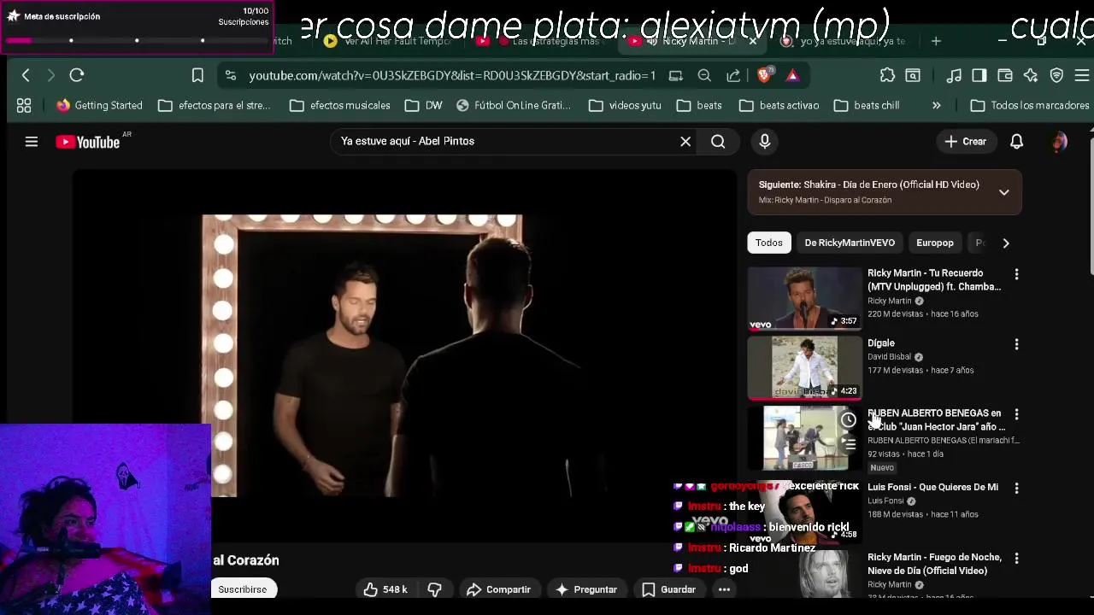Open more actions ellipsis under the video

click(x=724, y=589)
